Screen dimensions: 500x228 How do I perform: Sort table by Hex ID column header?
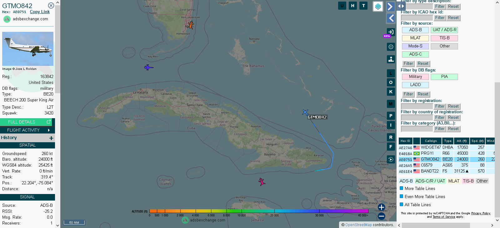click(x=405, y=141)
